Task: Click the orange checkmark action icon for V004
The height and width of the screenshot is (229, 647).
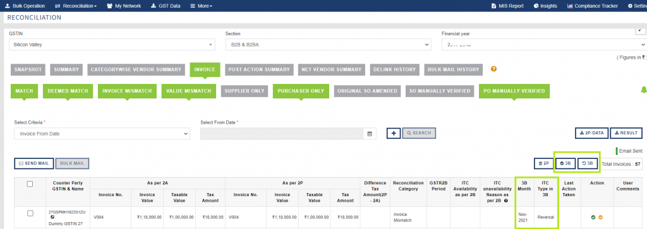Action: pyautogui.click(x=600, y=217)
